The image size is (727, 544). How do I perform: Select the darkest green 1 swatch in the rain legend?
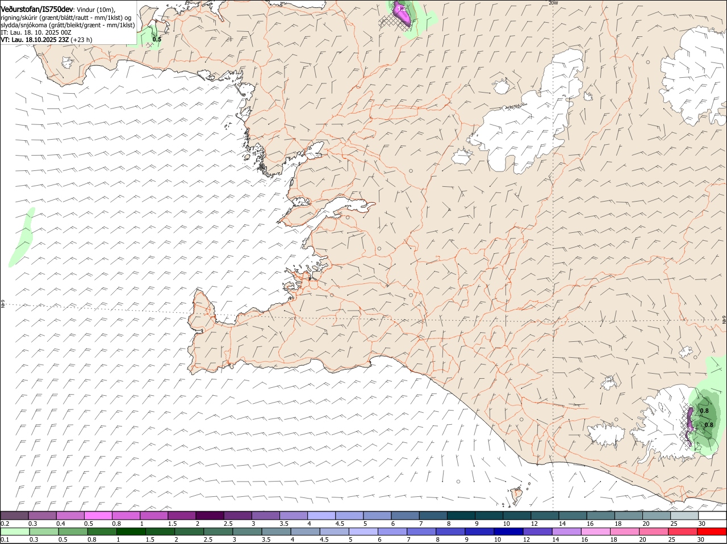point(131,532)
